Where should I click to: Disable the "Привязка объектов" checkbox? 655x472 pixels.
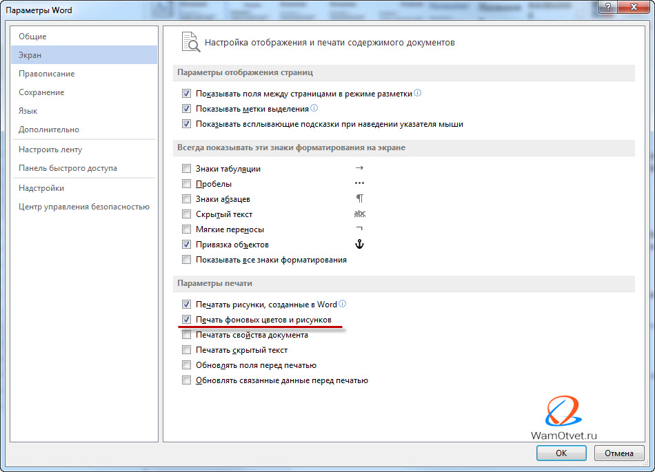[x=187, y=245]
